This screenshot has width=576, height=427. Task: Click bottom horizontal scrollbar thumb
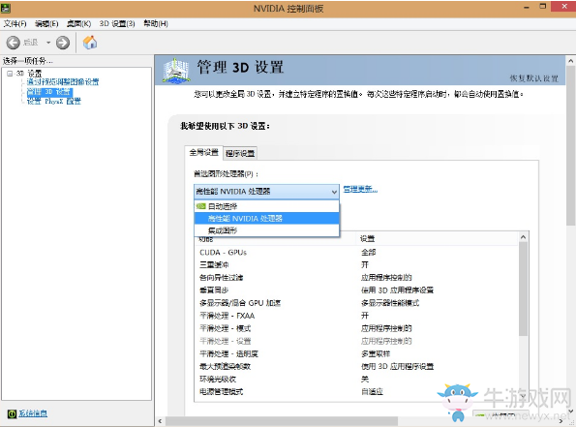(282, 421)
